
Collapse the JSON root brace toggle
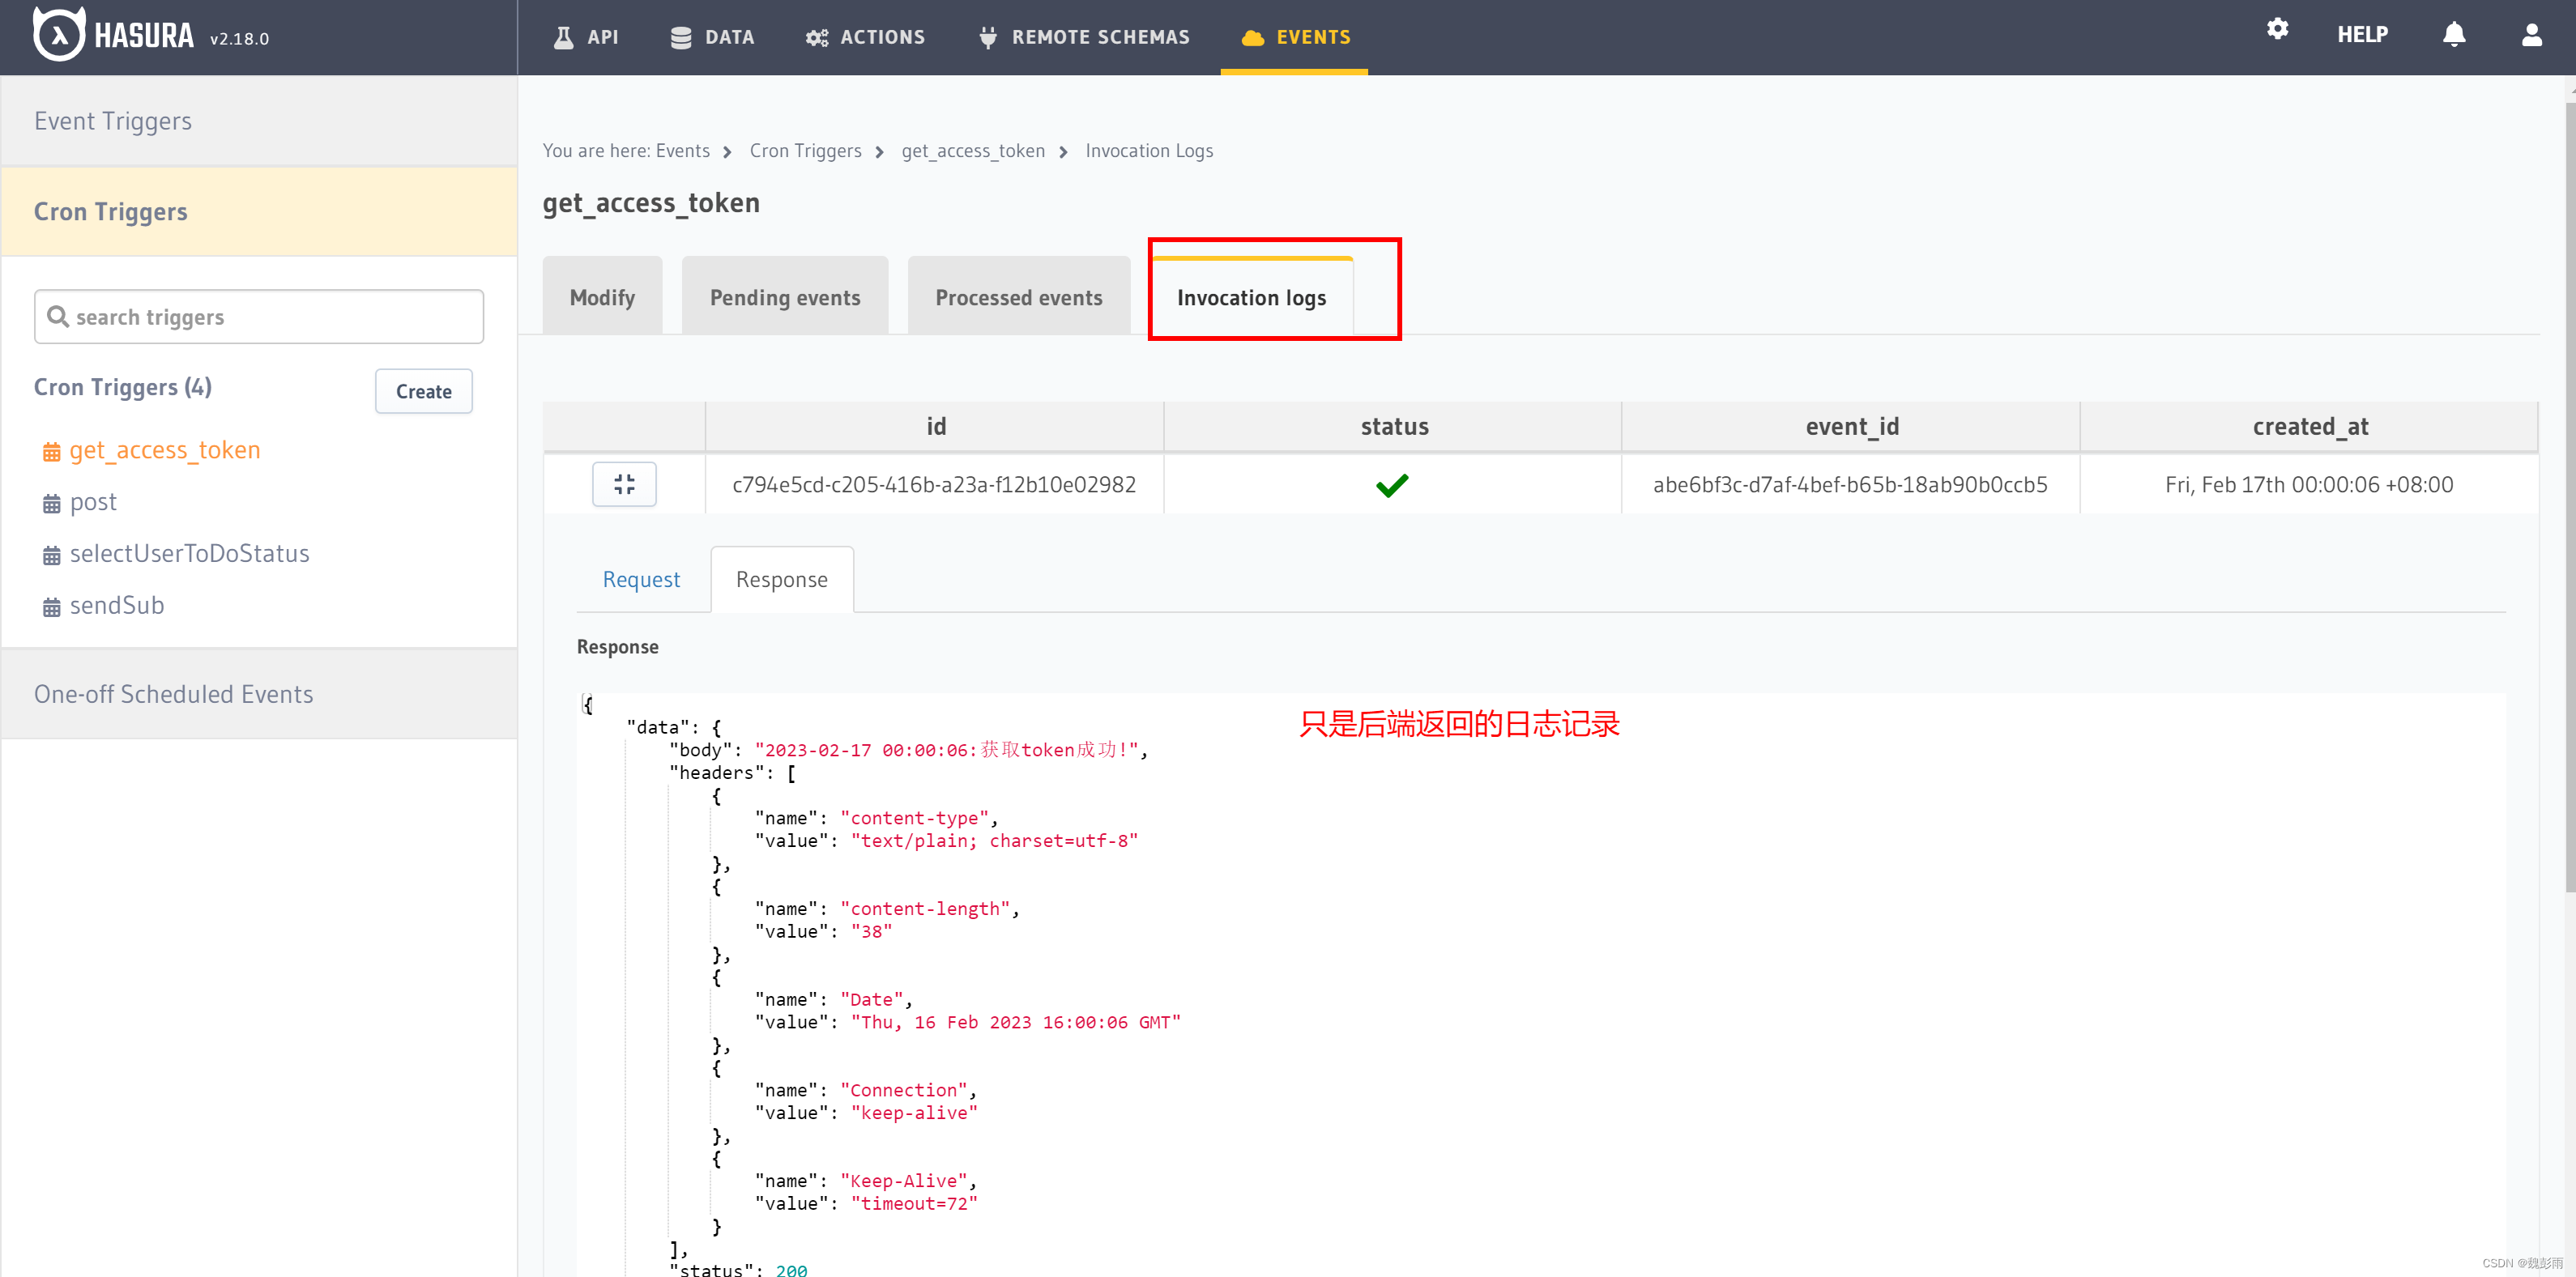pos(587,704)
